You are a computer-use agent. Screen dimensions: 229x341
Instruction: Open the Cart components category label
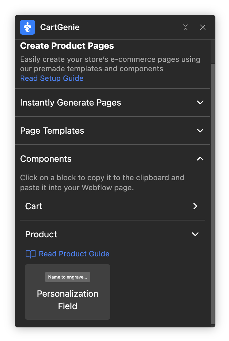click(x=34, y=206)
